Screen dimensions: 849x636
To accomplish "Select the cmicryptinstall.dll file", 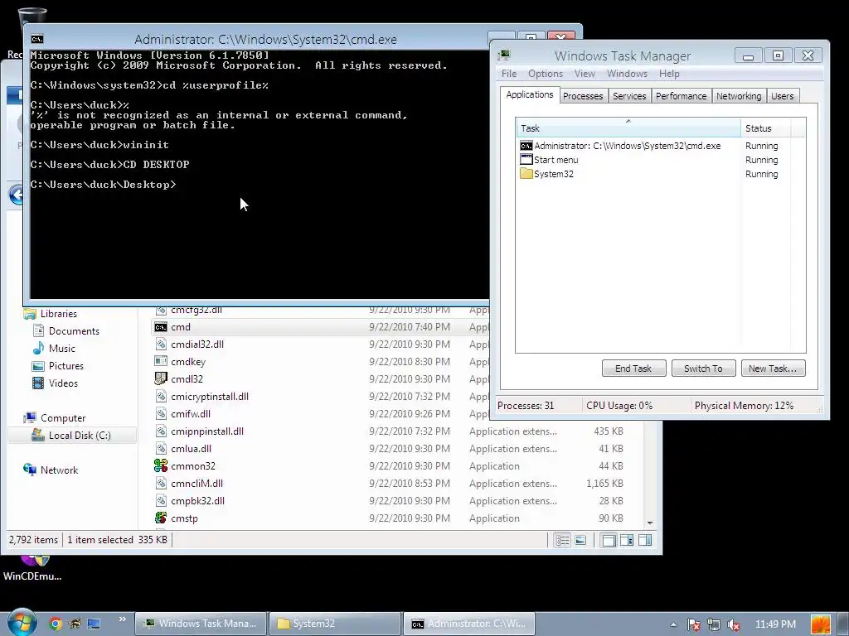I will click(210, 397).
